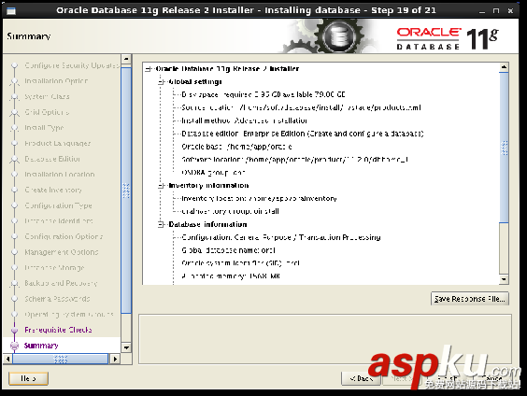Image resolution: width=527 pixels, height=396 pixels.
Task: Click the sidebar horizontal scrollbar thumb
Action: pos(61,359)
